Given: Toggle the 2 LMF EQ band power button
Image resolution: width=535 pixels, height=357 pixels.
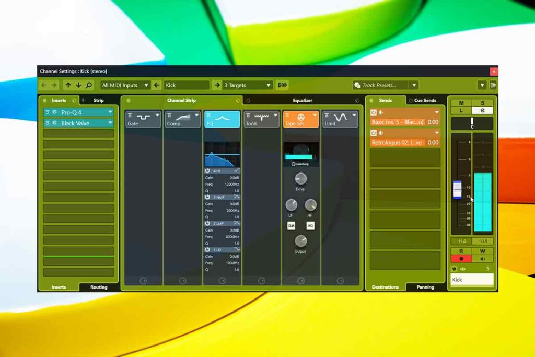Looking at the screenshot, I should [207, 223].
